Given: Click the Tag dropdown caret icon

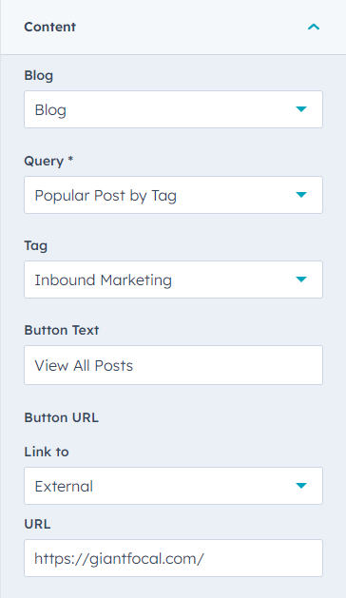Looking at the screenshot, I should [x=301, y=280].
